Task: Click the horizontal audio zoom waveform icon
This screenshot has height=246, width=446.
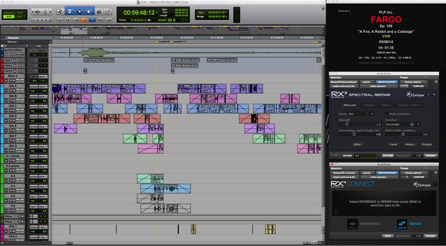Action: [x=38, y=12]
